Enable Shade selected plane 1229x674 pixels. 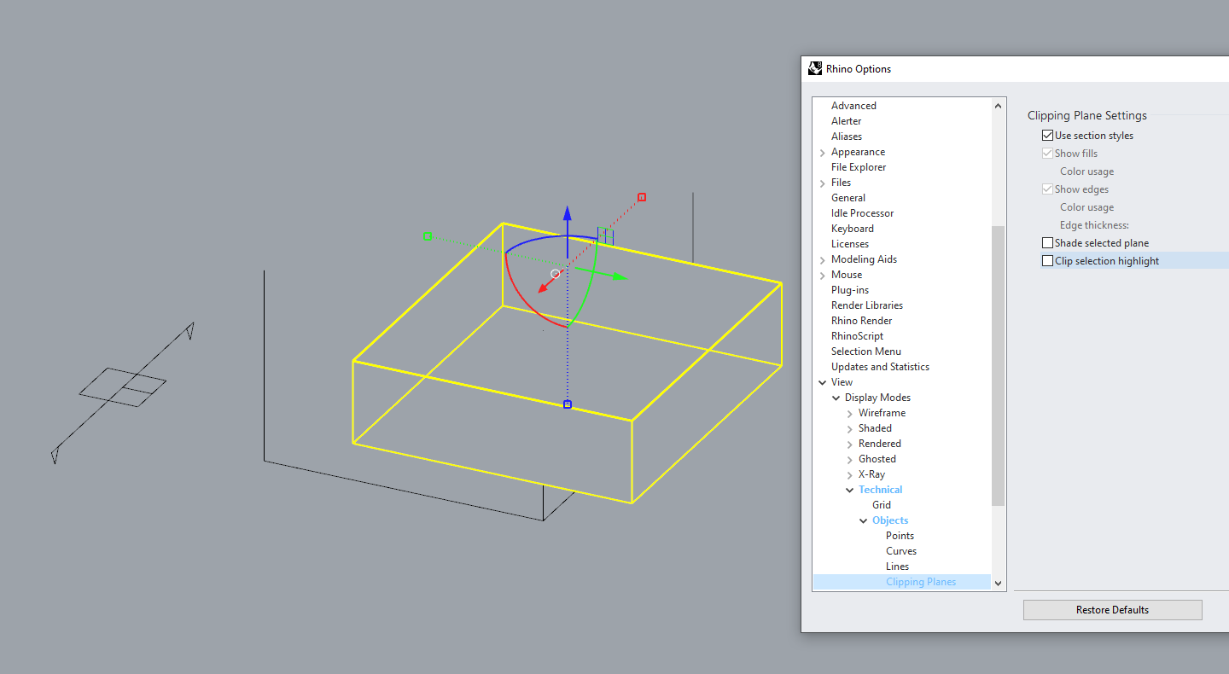coord(1047,242)
